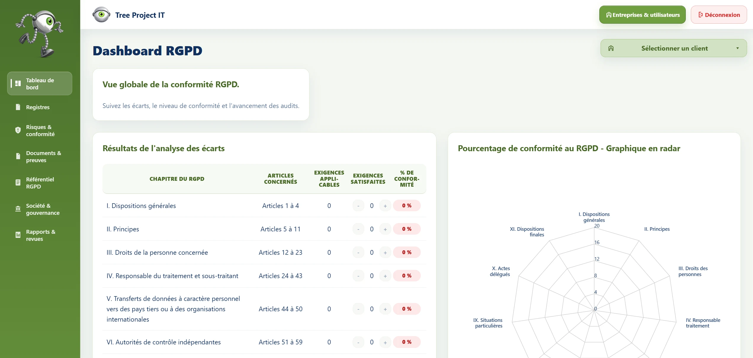This screenshot has width=753, height=358.
Task: Click 'IV. Responsable du traitement et sous-traitant' row
Action: 172,276
